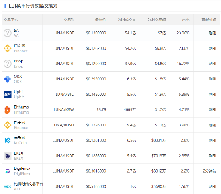Click the KuCoin logo icon
Screen dimensions: 221x194
click(8, 140)
